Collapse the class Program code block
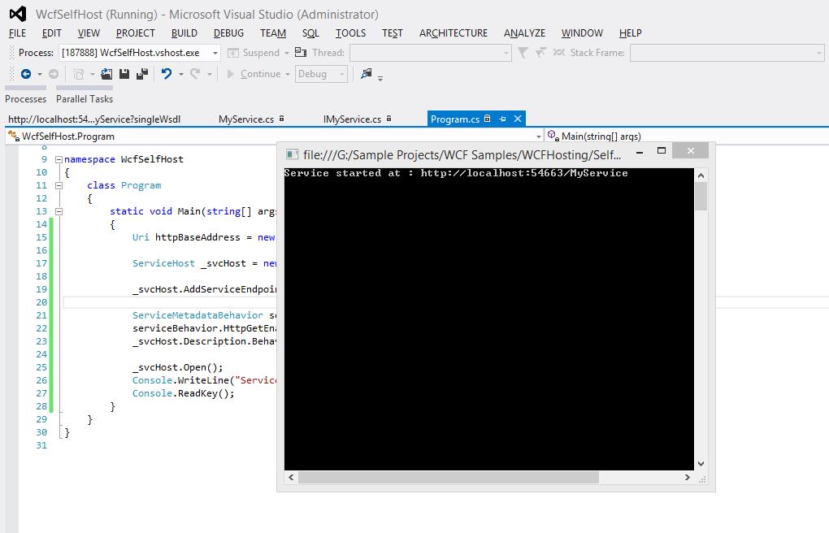 [x=59, y=185]
